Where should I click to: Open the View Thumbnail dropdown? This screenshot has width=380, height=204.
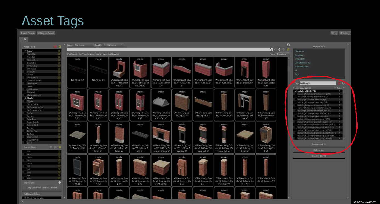point(282,54)
